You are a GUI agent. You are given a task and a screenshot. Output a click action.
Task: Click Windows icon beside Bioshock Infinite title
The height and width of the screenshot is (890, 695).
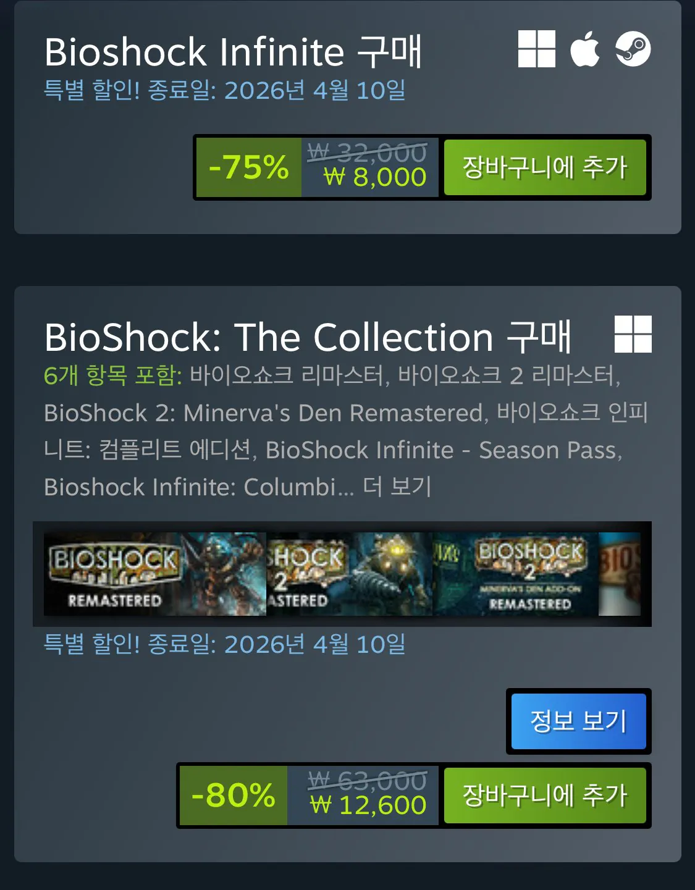[x=536, y=49]
